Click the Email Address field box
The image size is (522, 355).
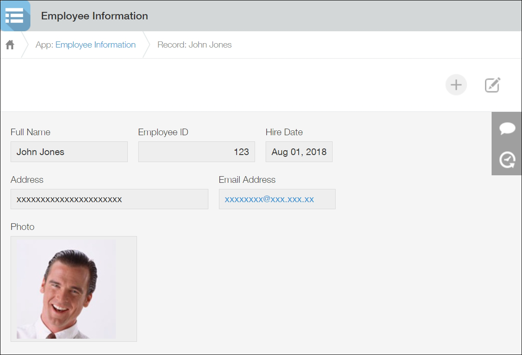tap(277, 199)
